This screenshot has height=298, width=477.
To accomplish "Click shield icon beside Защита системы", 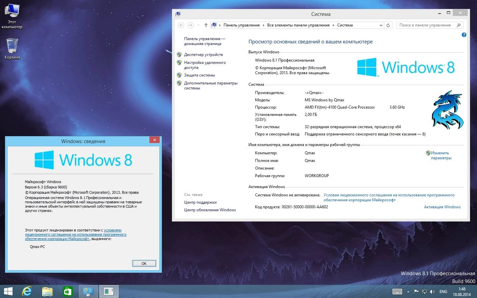I will point(179,75).
